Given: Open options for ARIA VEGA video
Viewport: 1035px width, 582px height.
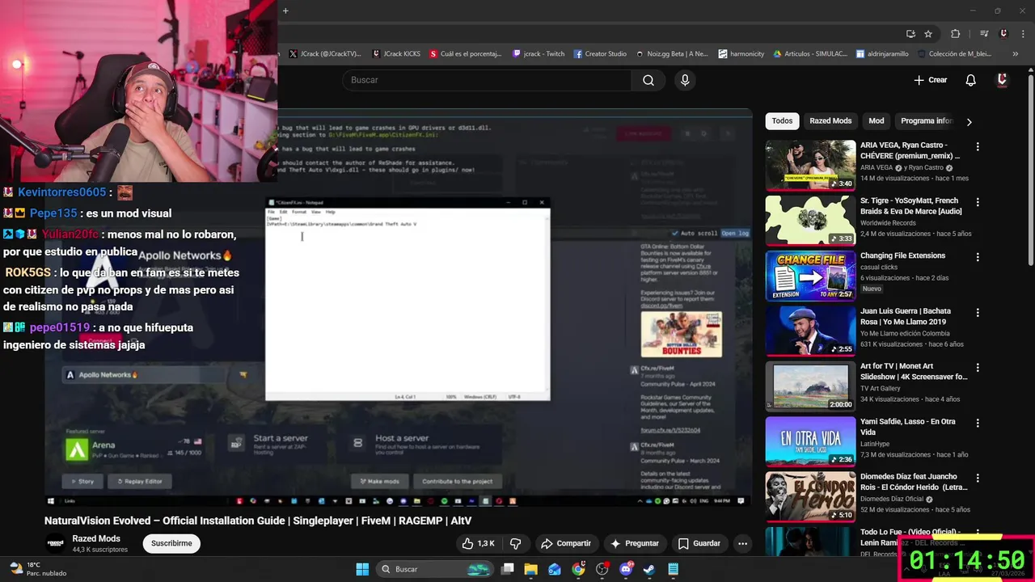Looking at the screenshot, I should [978, 147].
